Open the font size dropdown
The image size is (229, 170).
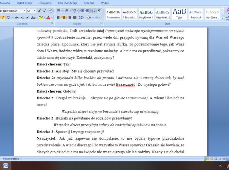[34, 11]
